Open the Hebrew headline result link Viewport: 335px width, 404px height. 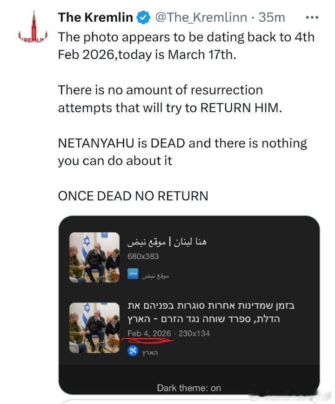[211, 312]
